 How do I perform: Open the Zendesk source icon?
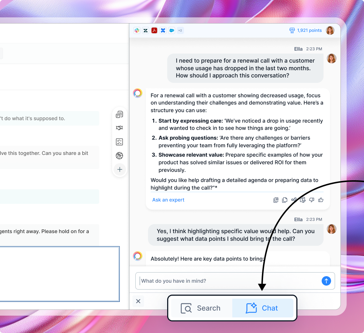point(145,31)
